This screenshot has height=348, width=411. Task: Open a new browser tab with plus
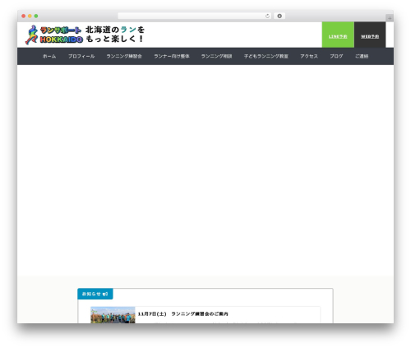[x=390, y=18]
